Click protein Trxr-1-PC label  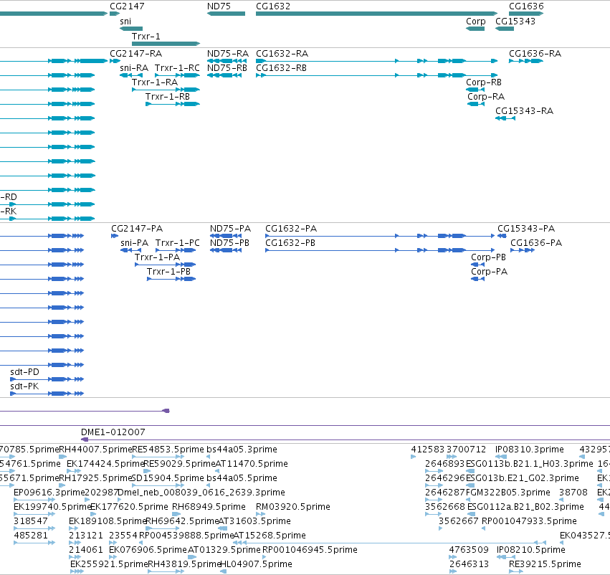[177, 243]
